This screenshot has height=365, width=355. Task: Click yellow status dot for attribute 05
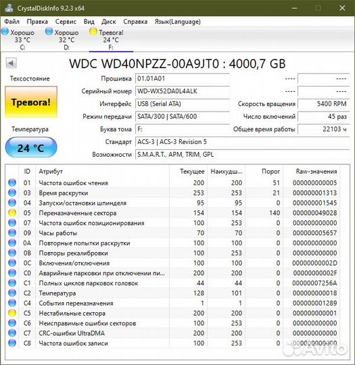(x=12, y=213)
